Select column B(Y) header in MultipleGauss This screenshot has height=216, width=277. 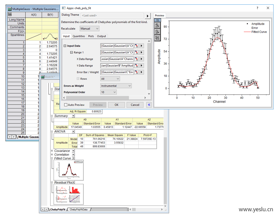coord(50,15)
